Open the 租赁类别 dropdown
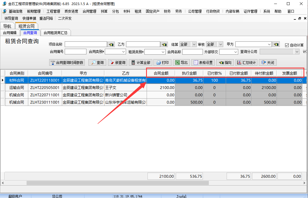 tap(163, 52)
